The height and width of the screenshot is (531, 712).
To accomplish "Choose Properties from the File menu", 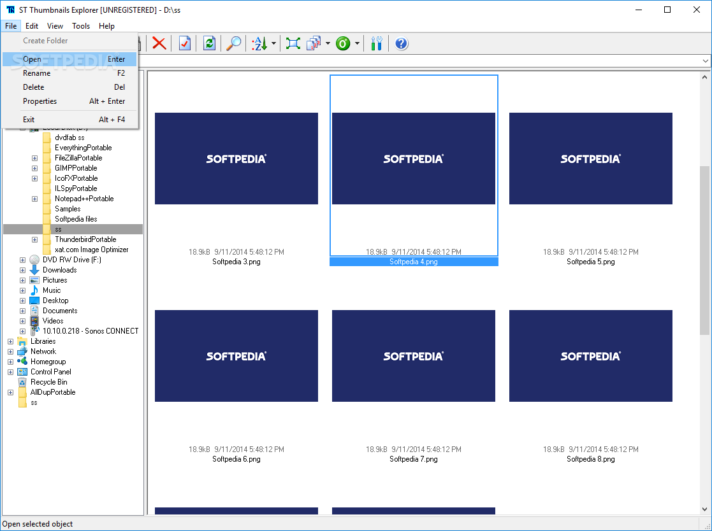I will pyautogui.click(x=69, y=101).
